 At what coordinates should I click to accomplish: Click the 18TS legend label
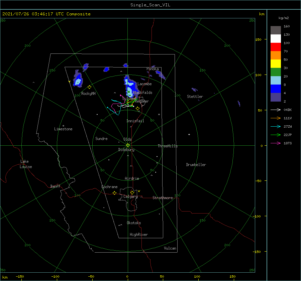[288, 143]
